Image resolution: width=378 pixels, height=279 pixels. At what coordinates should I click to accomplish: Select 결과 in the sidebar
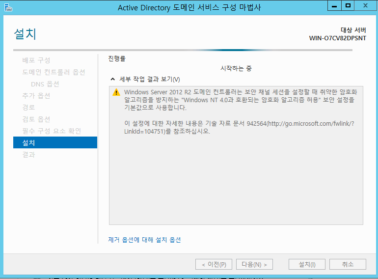(x=28, y=155)
